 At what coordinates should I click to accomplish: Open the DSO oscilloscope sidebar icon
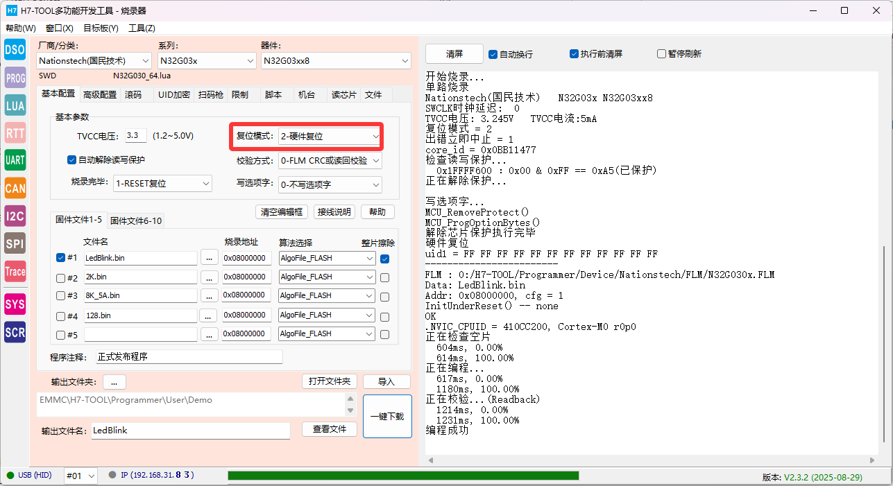[15, 50]
